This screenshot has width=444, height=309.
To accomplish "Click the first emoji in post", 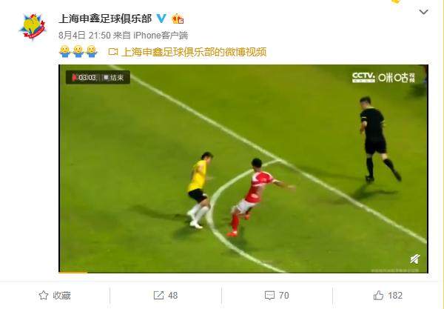I will [x=65, y=52].
